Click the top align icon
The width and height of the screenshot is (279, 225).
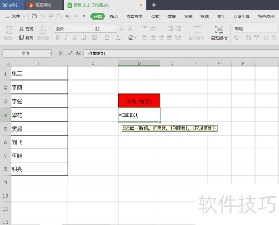pyautogui.click(x=145, y=29)
